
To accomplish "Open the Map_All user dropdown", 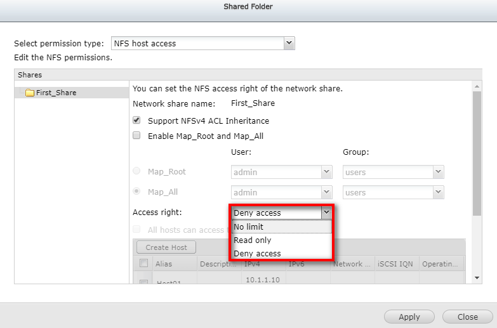I will 326,192.
